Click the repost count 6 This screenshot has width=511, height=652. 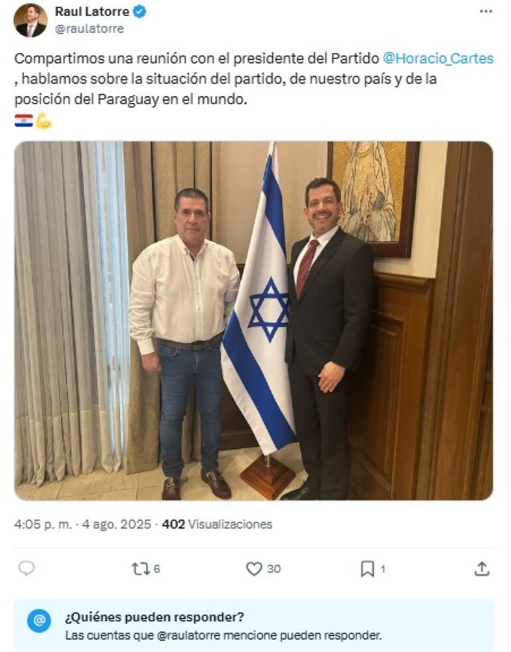157,568
